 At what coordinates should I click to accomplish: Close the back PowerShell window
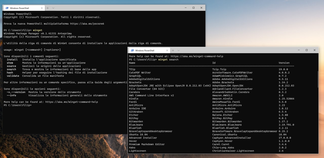coord(201,8)
